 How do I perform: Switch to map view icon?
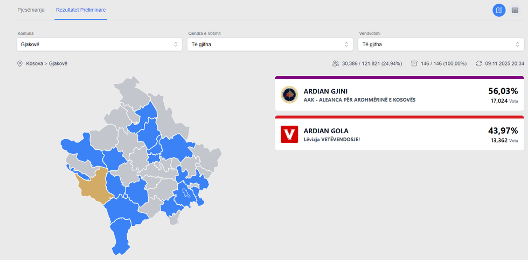(499, 10)
